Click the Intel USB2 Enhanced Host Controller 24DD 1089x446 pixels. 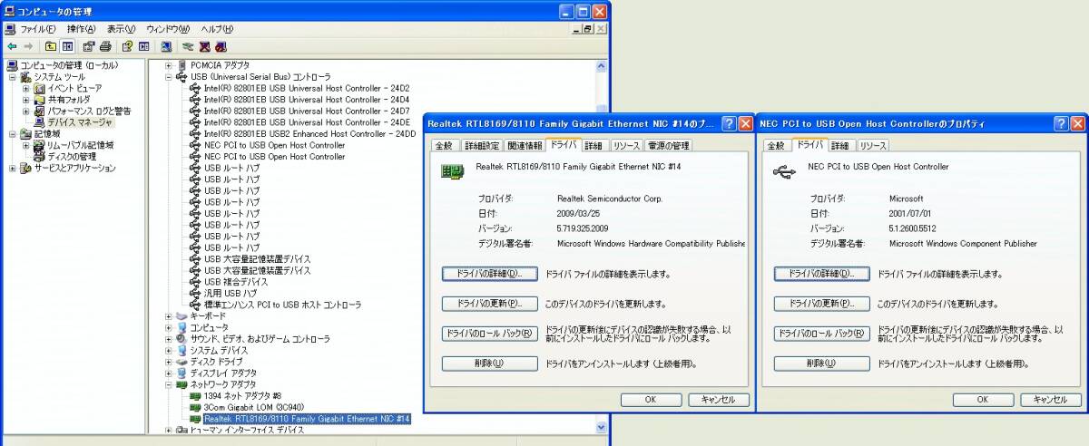pyautogui.click(x=309, y=133)
